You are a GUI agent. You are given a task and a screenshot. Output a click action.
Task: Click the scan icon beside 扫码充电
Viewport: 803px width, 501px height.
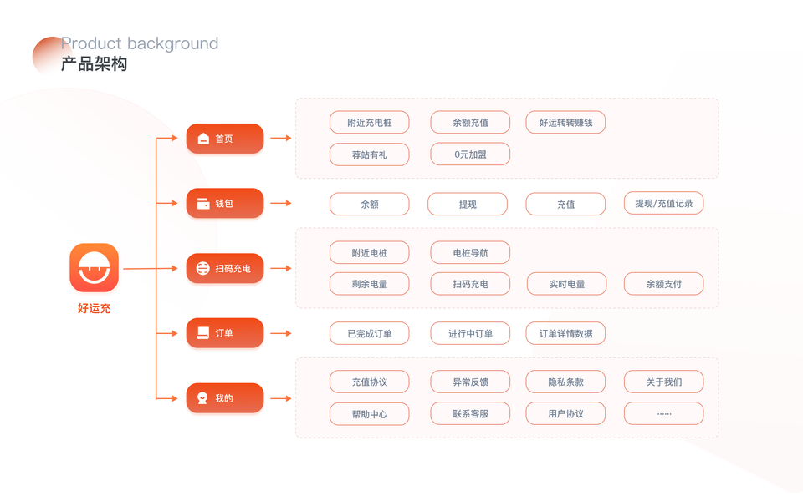pyautogui.click(x=202, y=268)
